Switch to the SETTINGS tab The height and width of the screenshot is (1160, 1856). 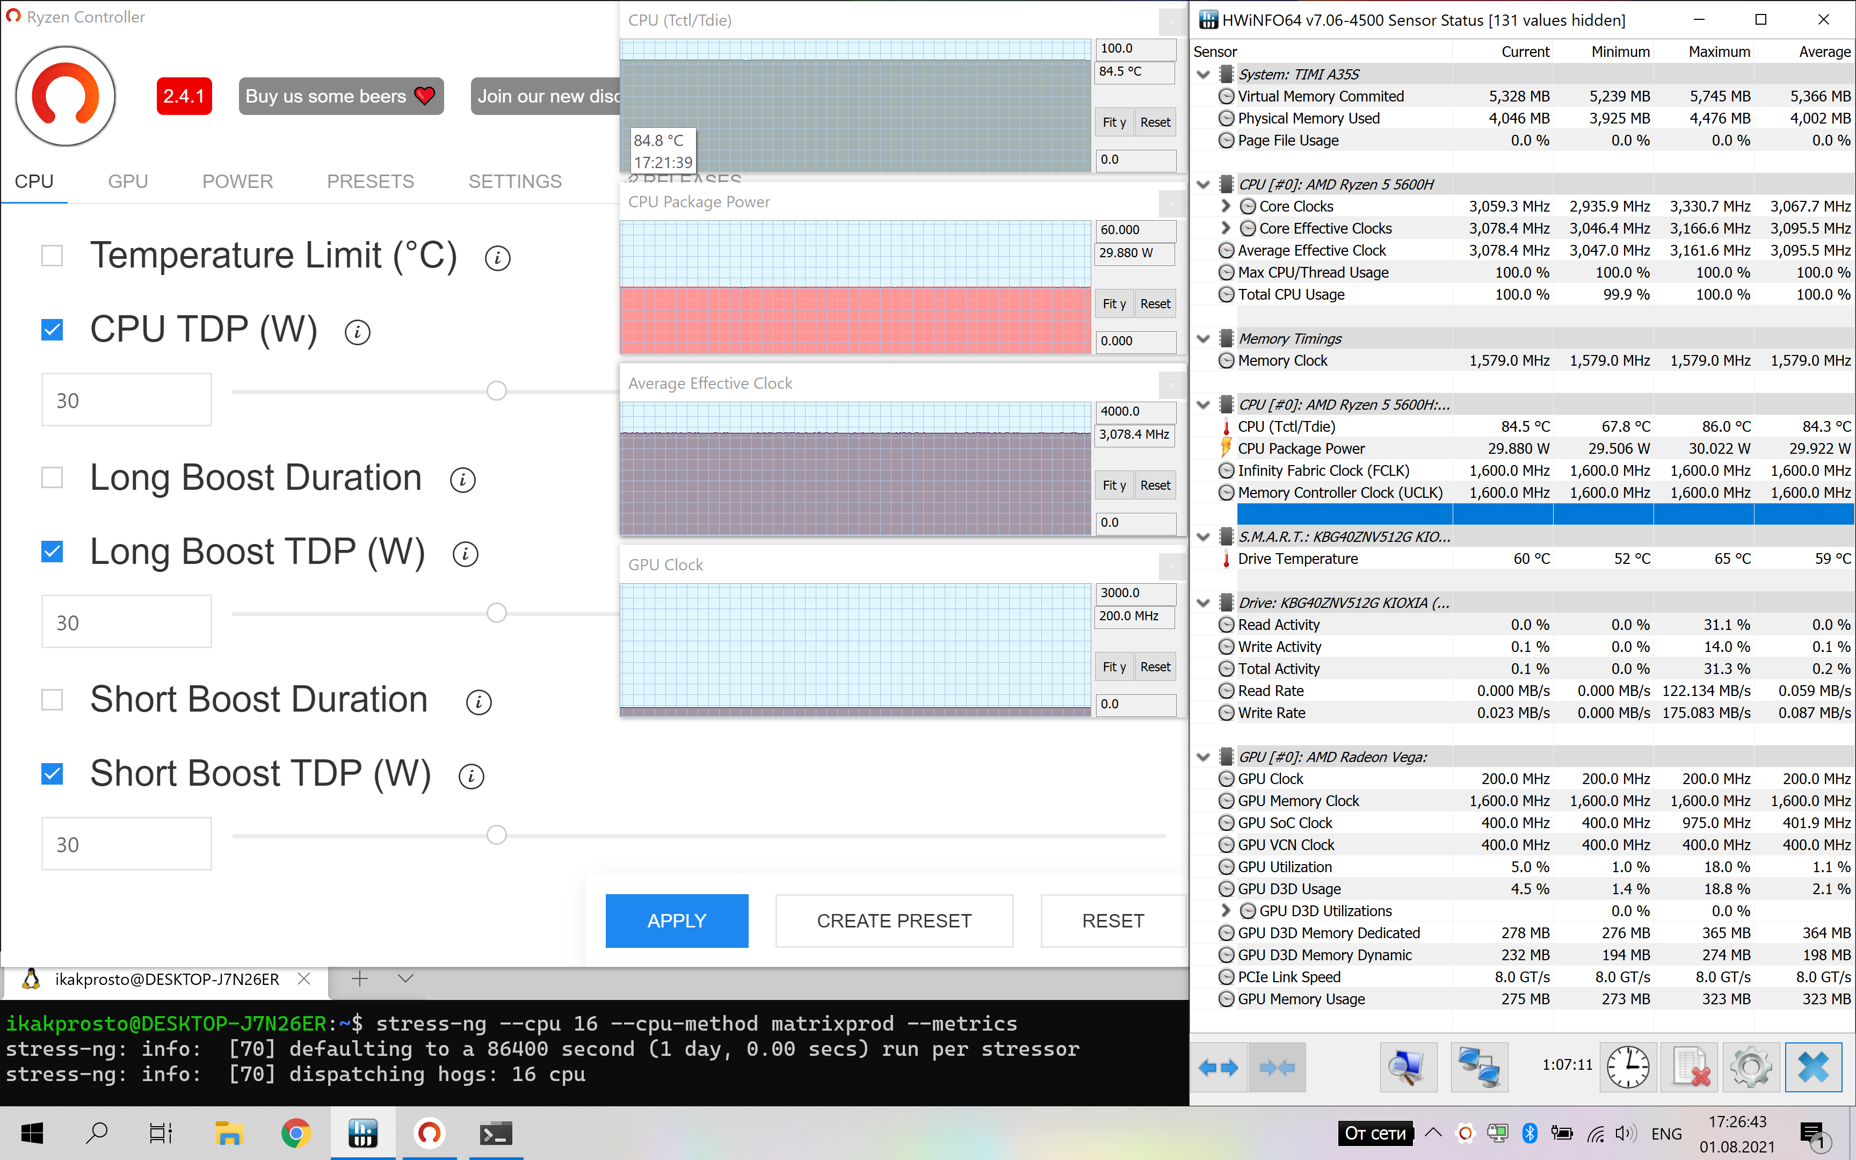coord(514,182)
